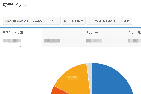Set as default report with デフォルトのレポートとして設定
The width and height of the screenshot is (141, 94).
tap(109, 21)
